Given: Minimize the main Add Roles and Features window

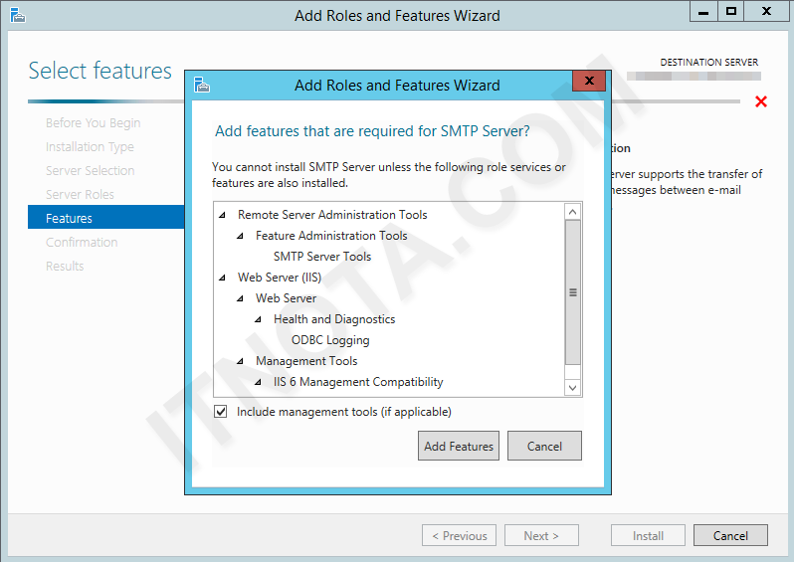Looking at the screenshot, I should [703, 11].
